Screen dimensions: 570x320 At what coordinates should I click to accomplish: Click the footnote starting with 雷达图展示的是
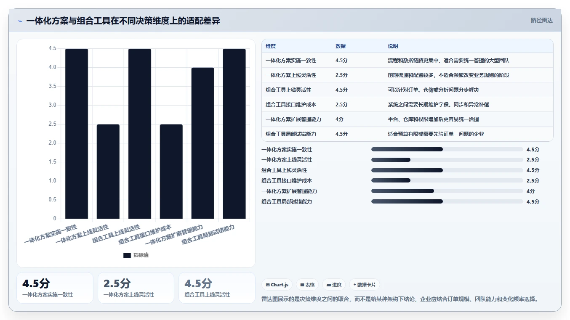[400, 299]
